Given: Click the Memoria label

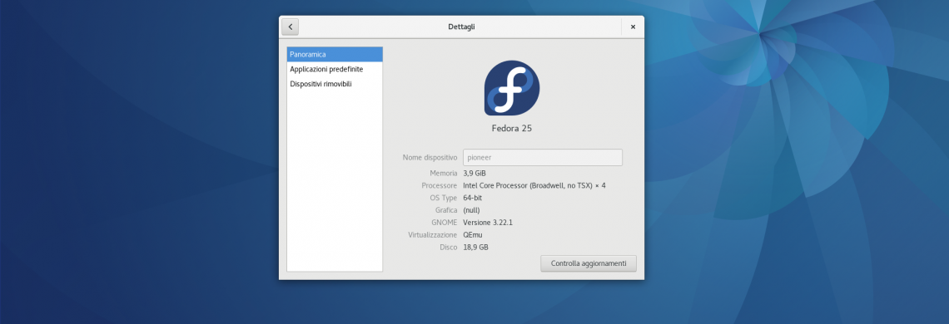Looking at the screenshot, I should (x=444, y=173).
